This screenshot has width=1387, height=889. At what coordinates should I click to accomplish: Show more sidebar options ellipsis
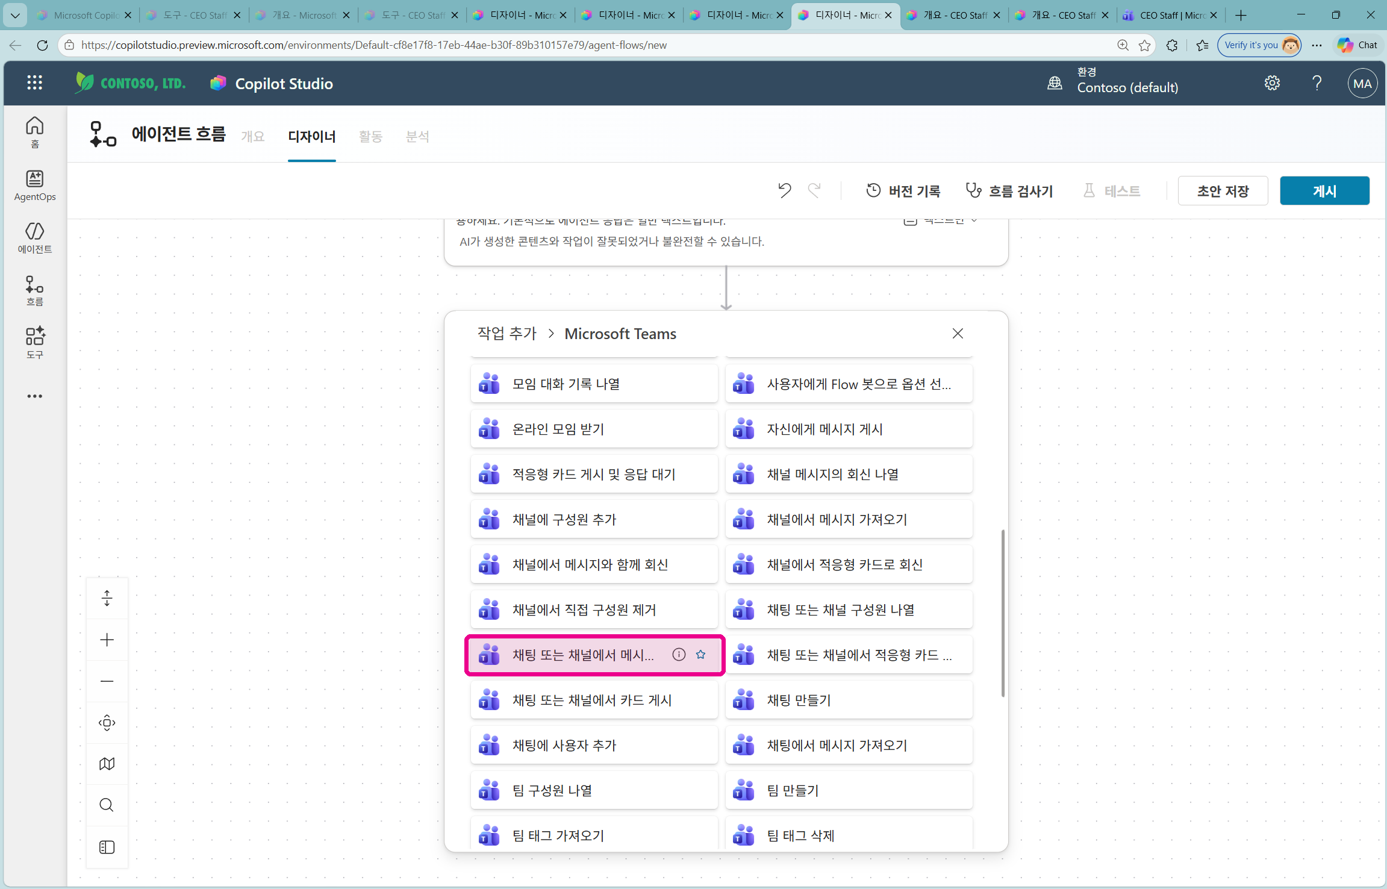pyautogui.click(x=35, y=396)
